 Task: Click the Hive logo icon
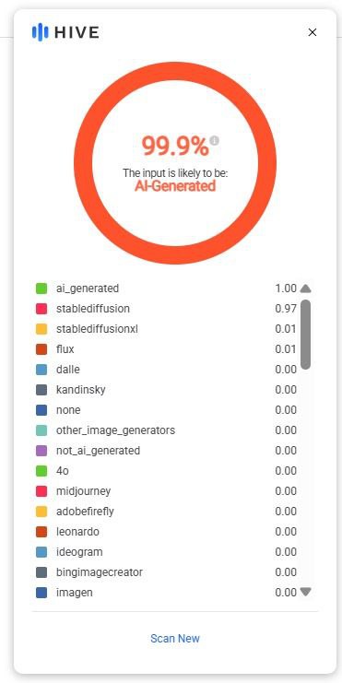[40, 32]
